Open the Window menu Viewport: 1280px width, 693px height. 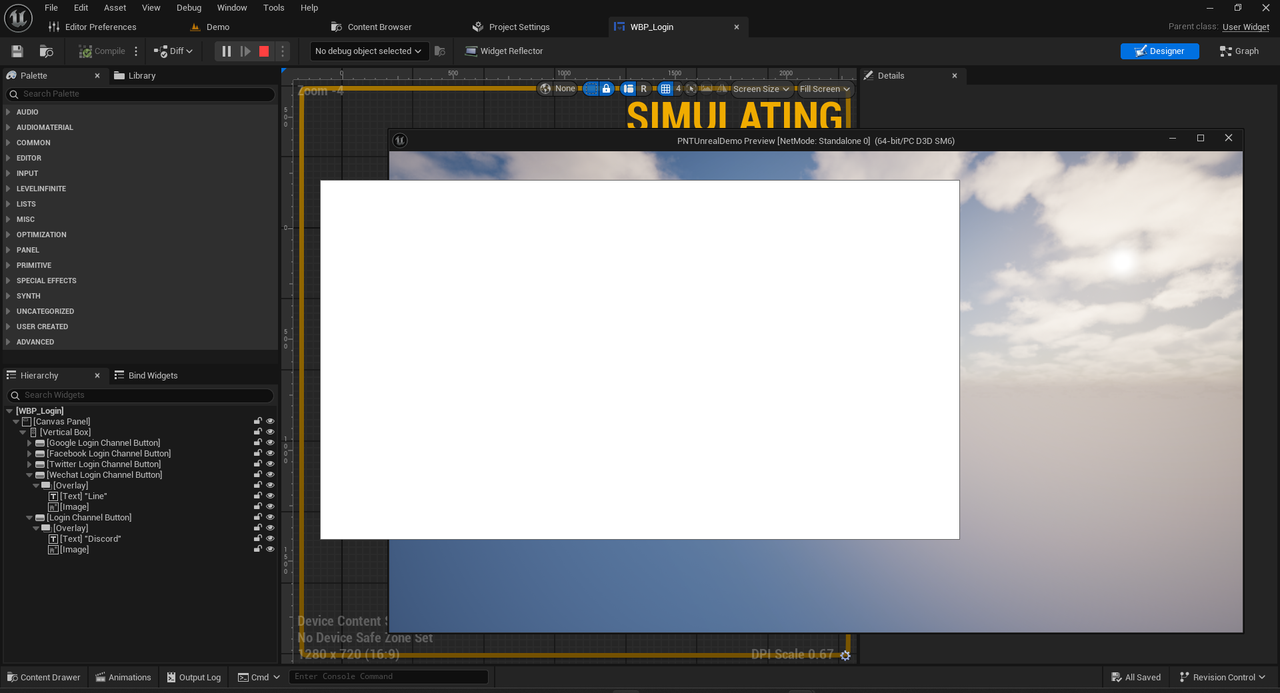(x=232, y=7)
